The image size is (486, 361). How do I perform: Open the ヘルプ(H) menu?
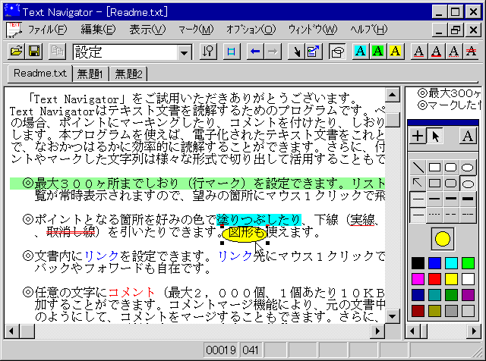click(x=369, y=30)
